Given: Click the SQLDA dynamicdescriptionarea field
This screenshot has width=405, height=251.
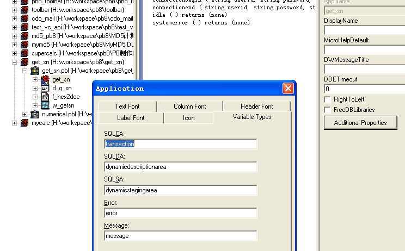Looking at the screenshot, I should coord(181,167).
